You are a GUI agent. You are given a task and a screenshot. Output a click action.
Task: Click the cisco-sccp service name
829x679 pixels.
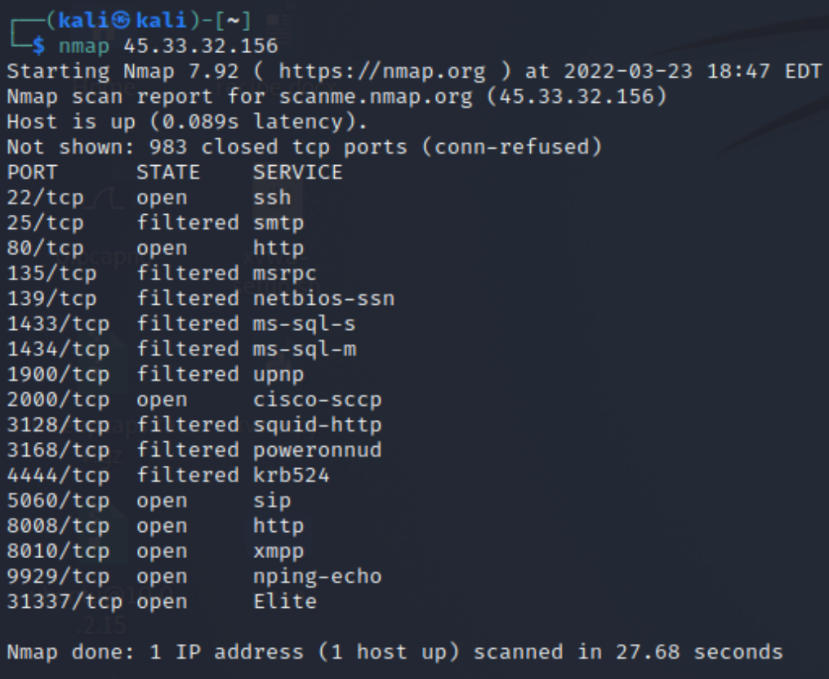[317, 400]
